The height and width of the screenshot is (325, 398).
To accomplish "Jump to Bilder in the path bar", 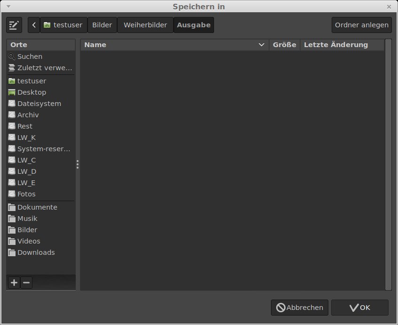I will (102, 25).
